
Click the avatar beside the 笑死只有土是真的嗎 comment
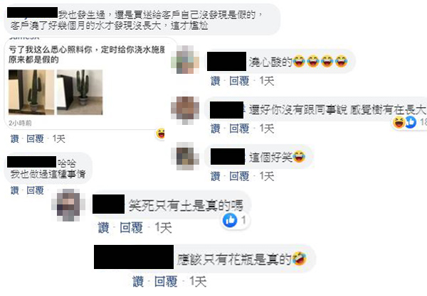click(68, 205)
